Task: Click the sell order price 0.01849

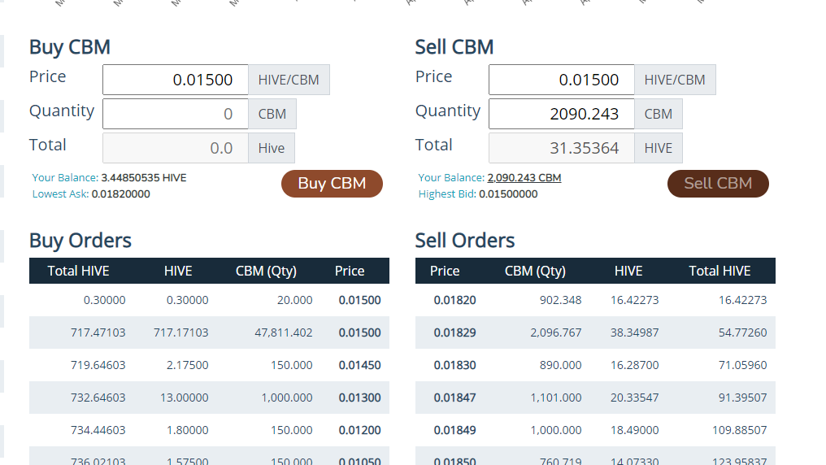Action: pos(454,430)
